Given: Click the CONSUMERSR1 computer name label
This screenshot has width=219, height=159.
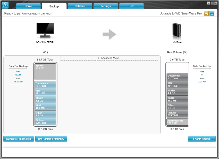Looking at the screenshot, I should click(45, 42).
